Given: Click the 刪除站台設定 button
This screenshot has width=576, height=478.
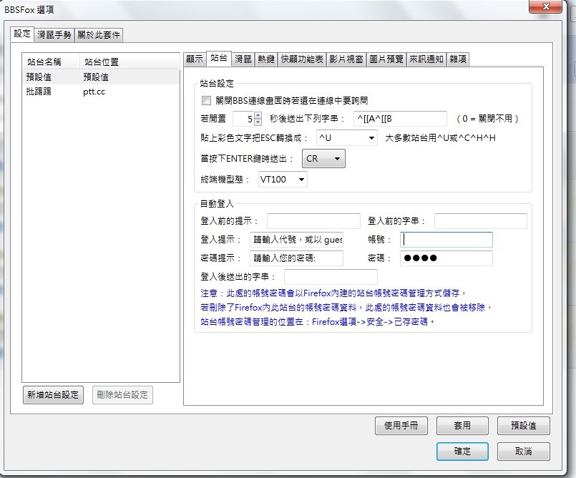Looking at the screenshot, I should (x=122, y=395).
